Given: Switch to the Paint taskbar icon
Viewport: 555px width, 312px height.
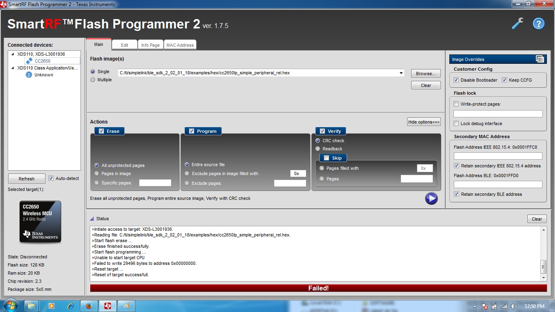Looking at the screenshot, I should pos(126,305).
